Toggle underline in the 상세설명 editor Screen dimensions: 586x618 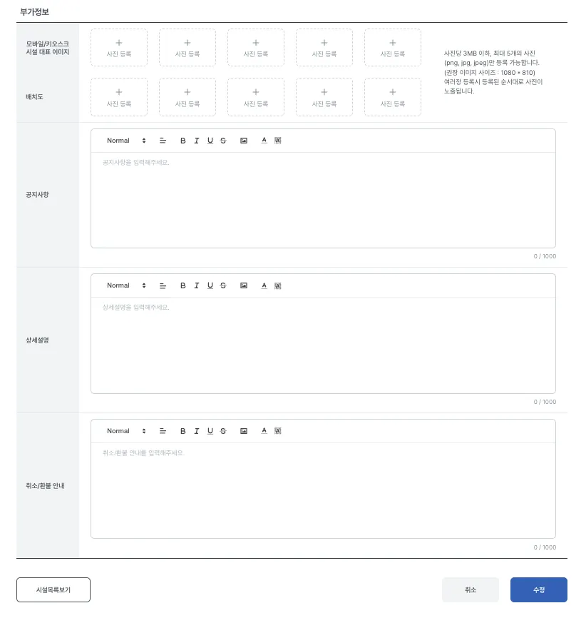[210, 285]
